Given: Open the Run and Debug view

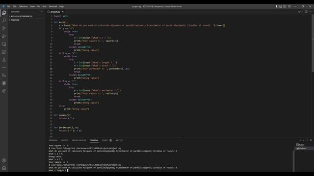Looking at the screenshot, I should coord(4,36).
